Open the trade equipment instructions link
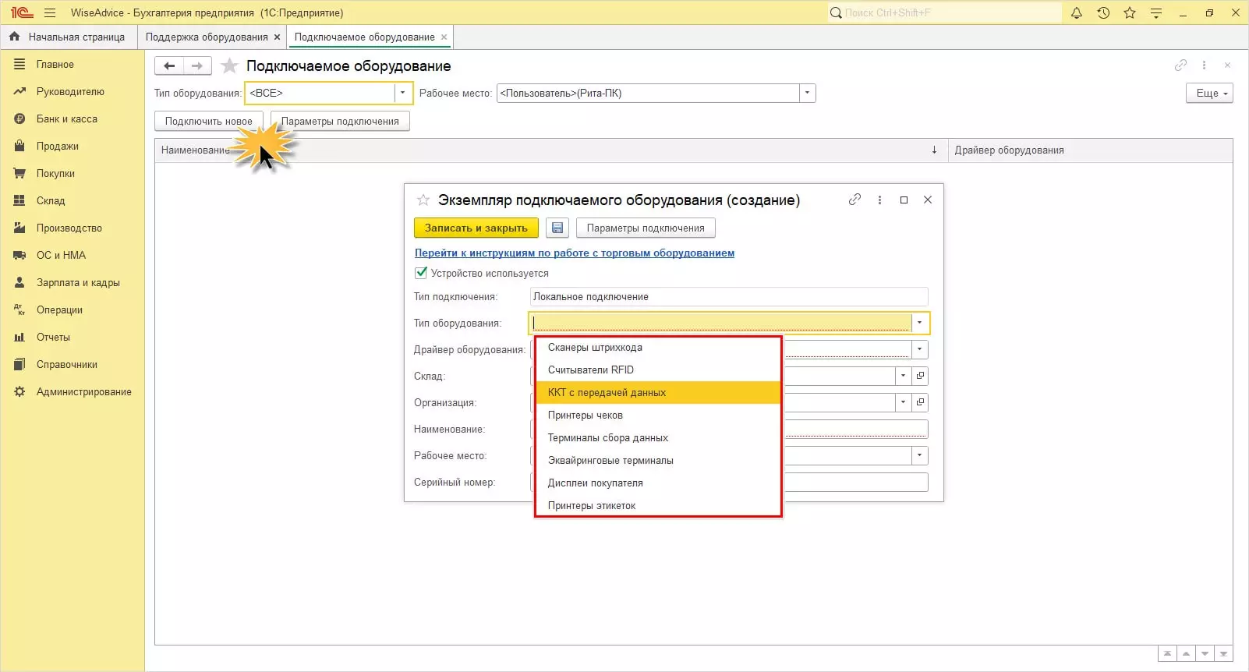 (x=574, y=253)
